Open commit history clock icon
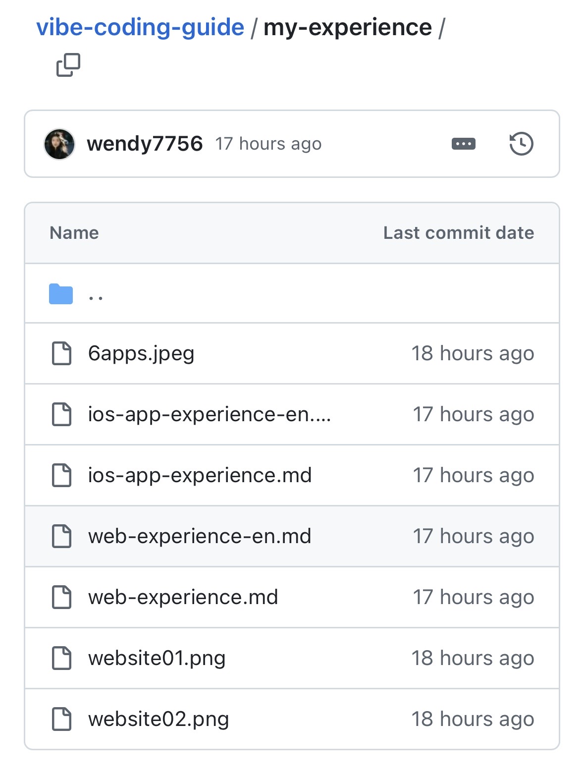This screenshot has height=779, width=584. tap(521, 144)
